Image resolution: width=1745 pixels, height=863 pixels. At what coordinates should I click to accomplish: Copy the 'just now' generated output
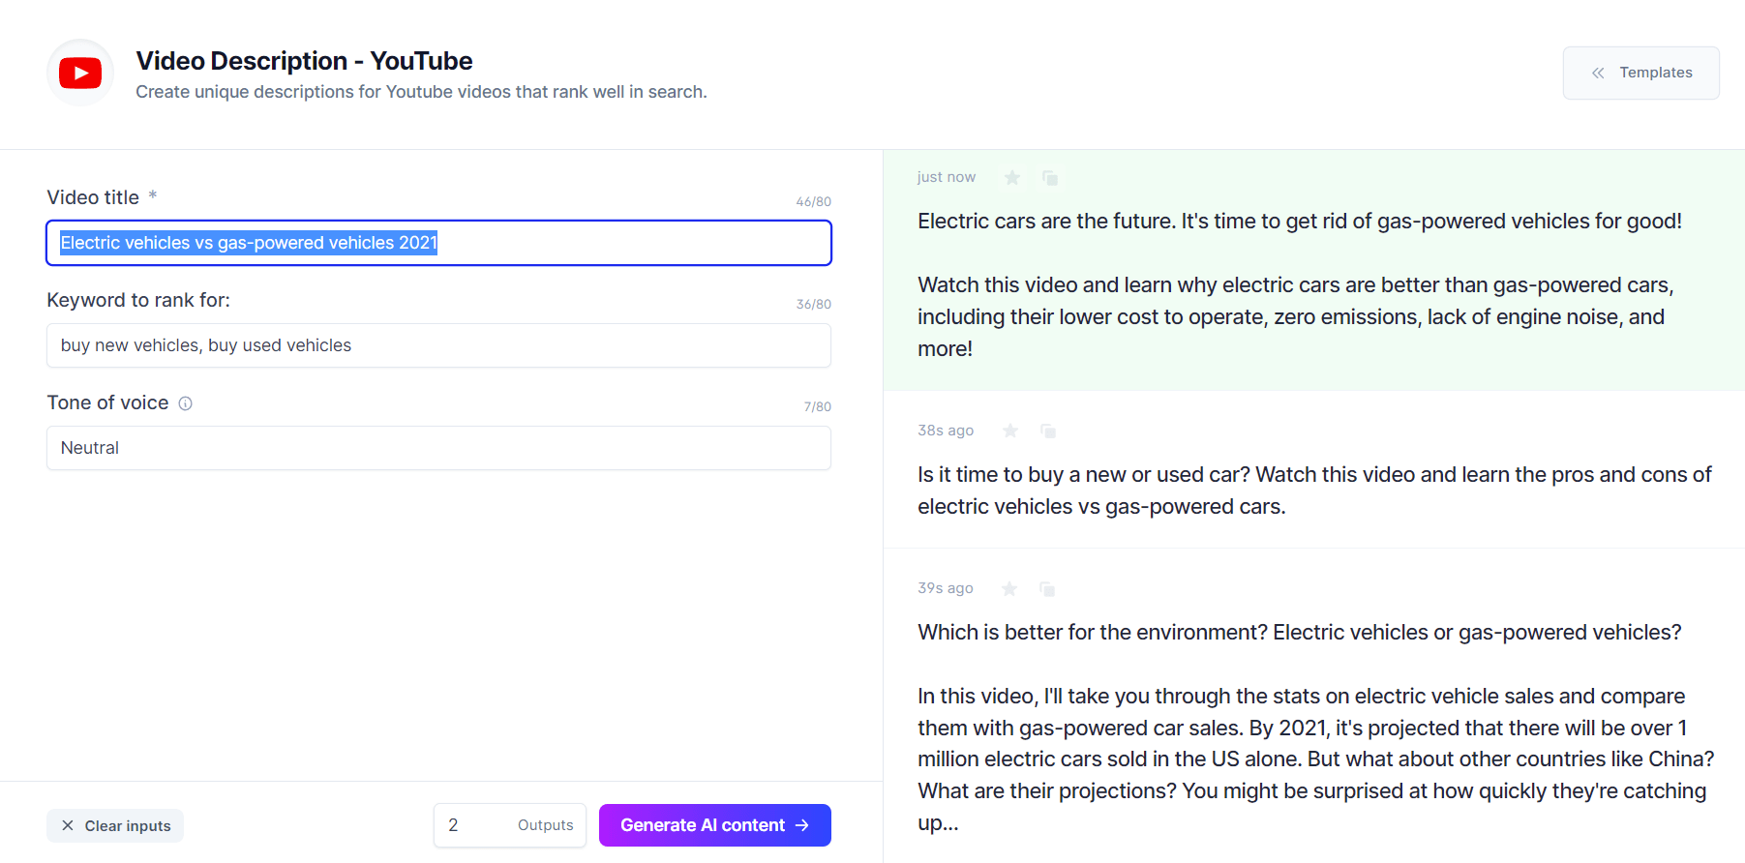1050,178
